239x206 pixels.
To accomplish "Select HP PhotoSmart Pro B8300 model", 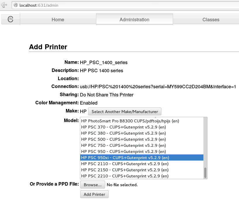I will pyautogui.click(x=142, y=121).
